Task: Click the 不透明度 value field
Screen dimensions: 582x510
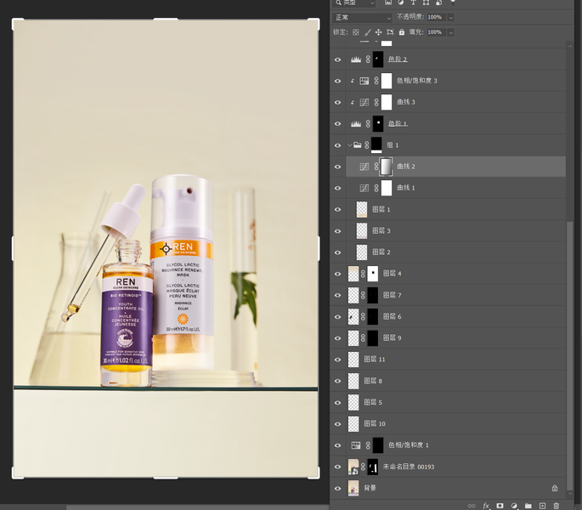Action: 437,18
